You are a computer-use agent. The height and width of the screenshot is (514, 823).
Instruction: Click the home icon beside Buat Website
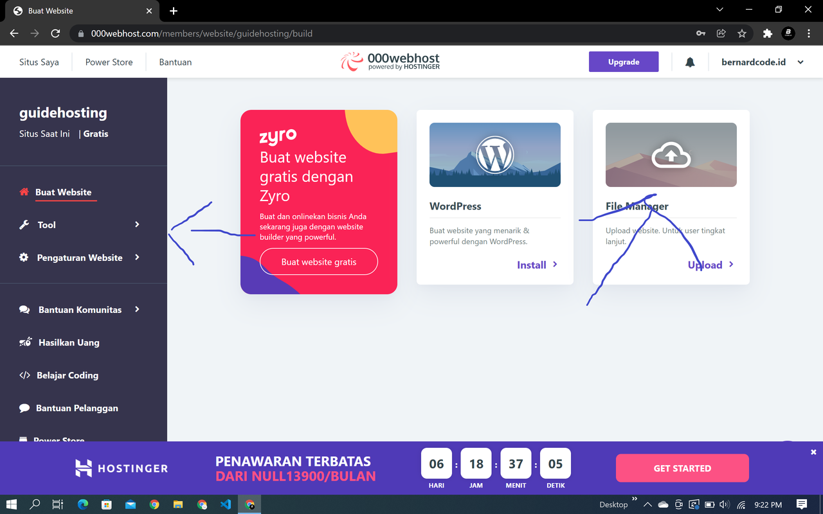(x=24, y=192)
